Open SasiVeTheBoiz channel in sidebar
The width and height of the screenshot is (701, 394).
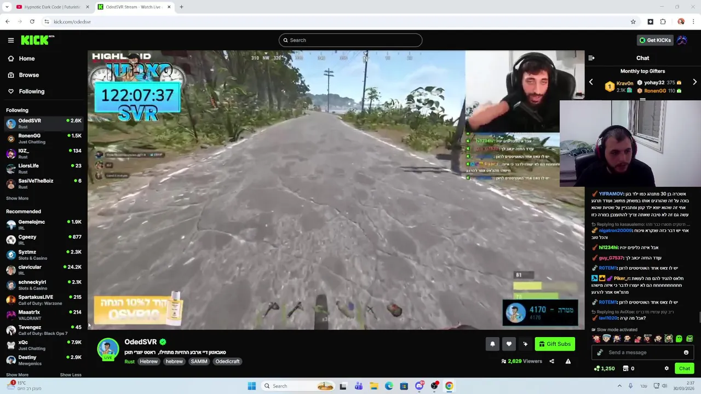click(44, 184)
